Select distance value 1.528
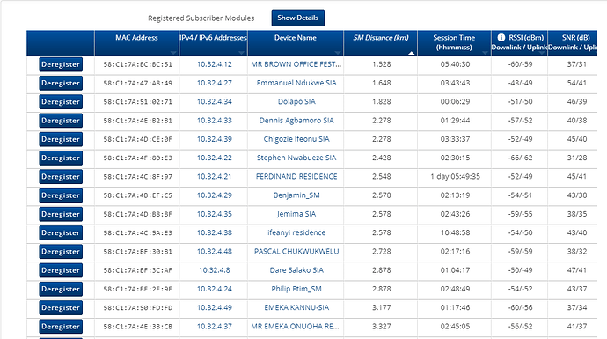This screenshot has width=607, height=339. pyautogui.click(x=381, y=64)
